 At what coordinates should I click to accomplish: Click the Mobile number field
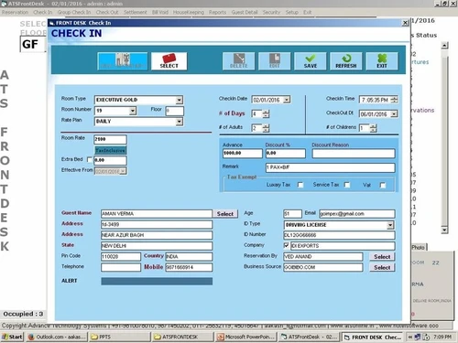[x=189, y=267]
